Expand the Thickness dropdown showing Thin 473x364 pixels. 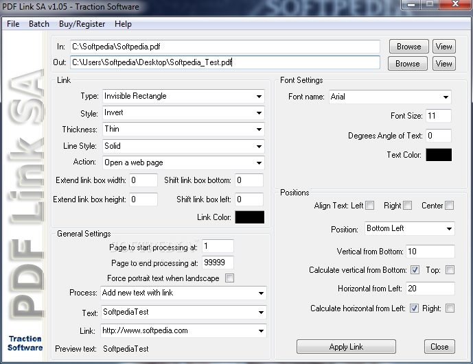click(x=183, y=130)
